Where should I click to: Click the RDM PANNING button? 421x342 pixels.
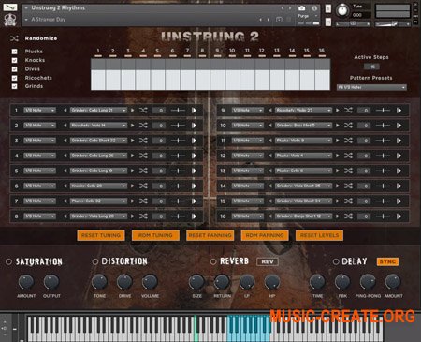(265, 235)
